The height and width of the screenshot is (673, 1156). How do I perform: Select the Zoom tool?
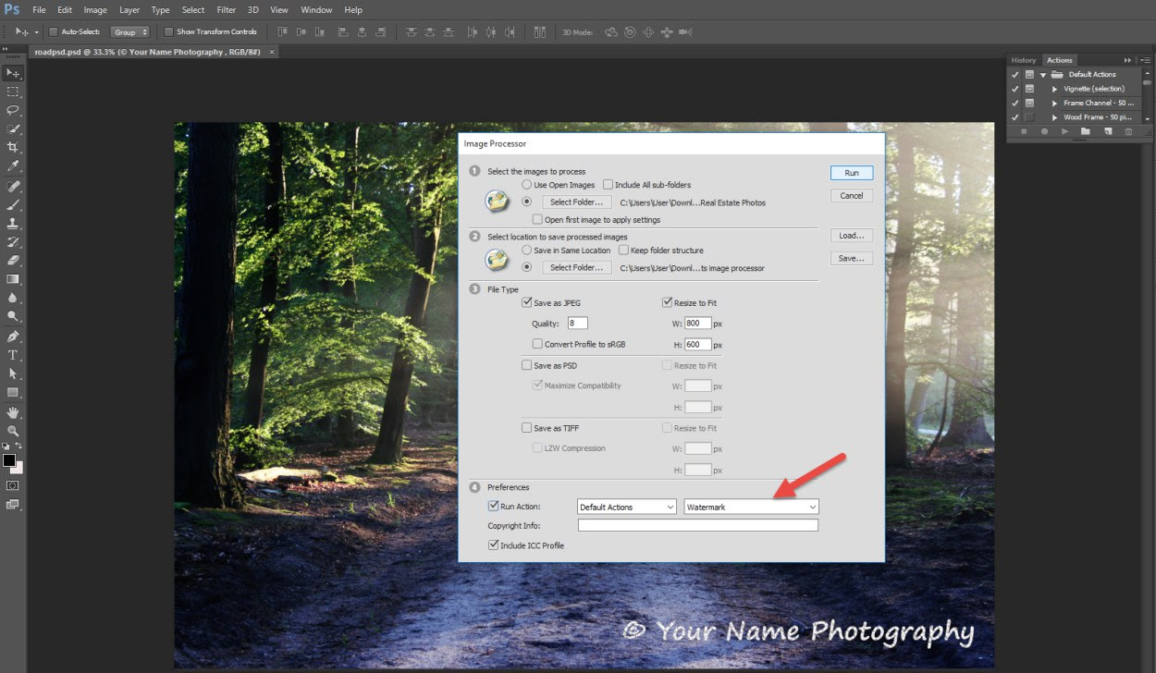coord(13,431)
